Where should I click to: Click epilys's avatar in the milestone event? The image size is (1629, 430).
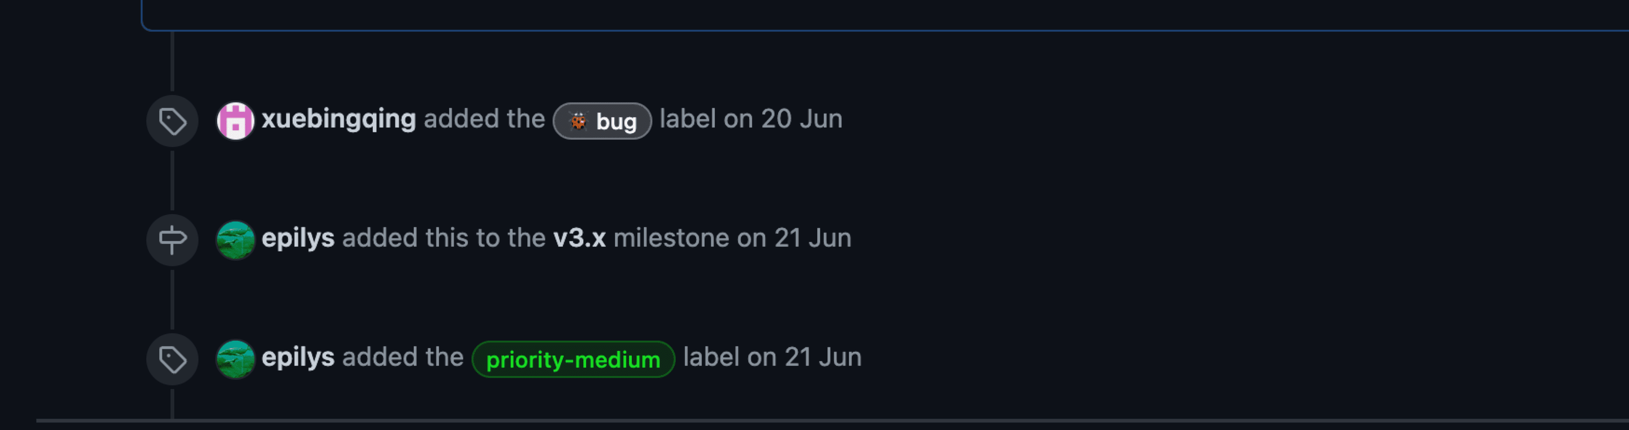coord(235,239)
